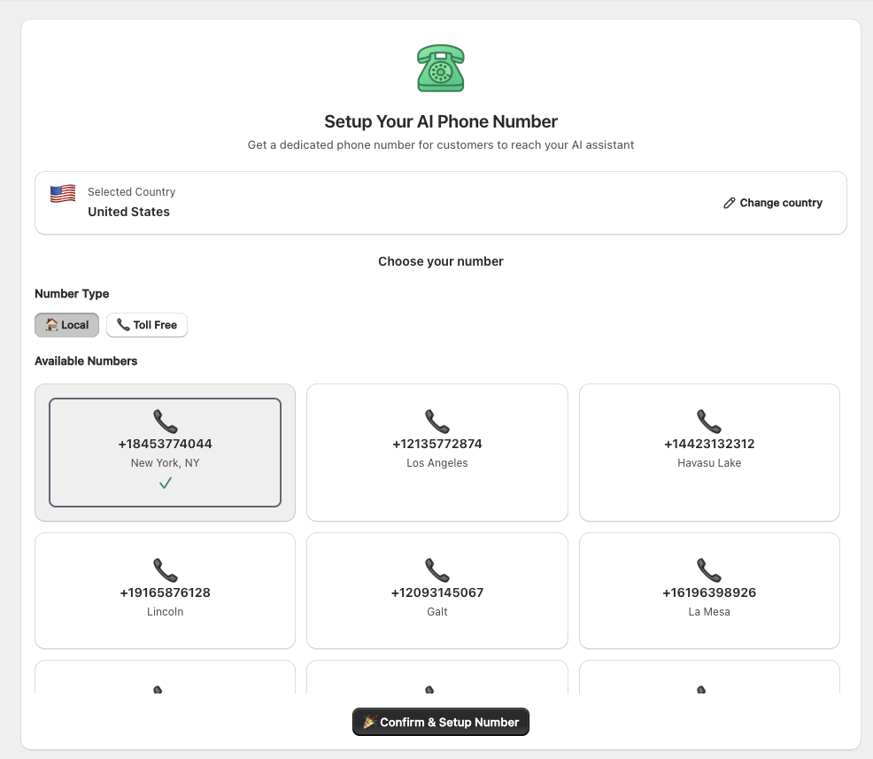
Task: Choose the Galt number +12093145067
Action: (437, 591)
